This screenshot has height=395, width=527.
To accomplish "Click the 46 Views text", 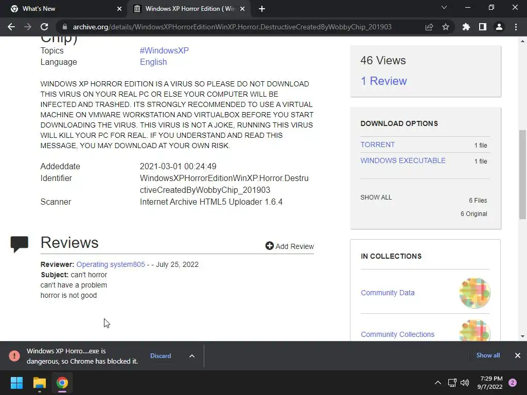I will click(383, 61).
